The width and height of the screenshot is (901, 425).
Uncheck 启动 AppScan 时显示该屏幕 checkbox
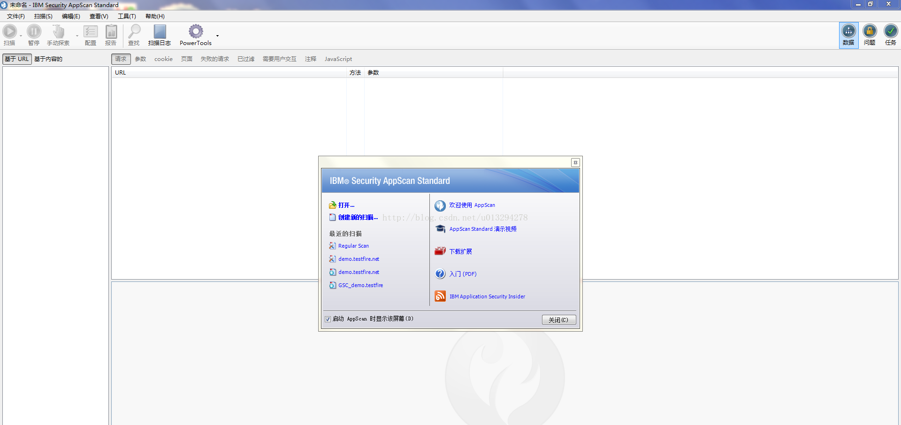click(328, 319)
